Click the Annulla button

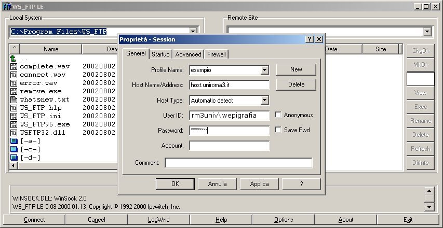217,184
